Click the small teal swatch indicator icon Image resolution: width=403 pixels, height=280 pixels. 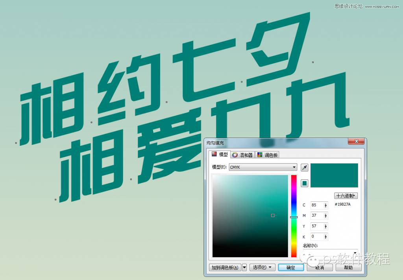click(x=304, y=182)
